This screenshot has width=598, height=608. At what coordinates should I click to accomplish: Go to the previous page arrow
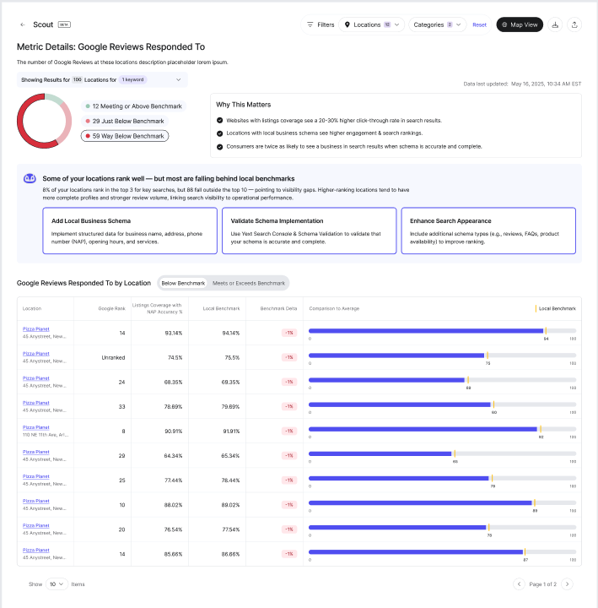pos(519,584)
